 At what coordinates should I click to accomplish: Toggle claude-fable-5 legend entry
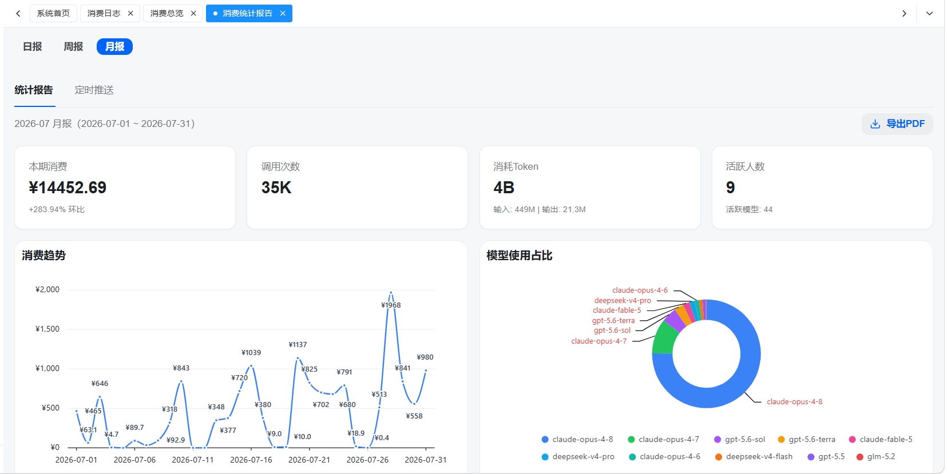tap(880, 440)
